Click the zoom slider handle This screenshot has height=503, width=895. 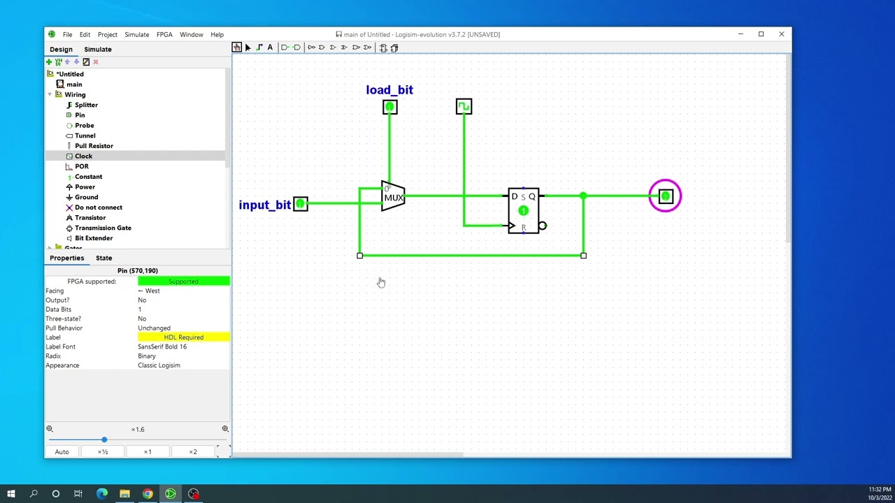[x=104, y=439]
